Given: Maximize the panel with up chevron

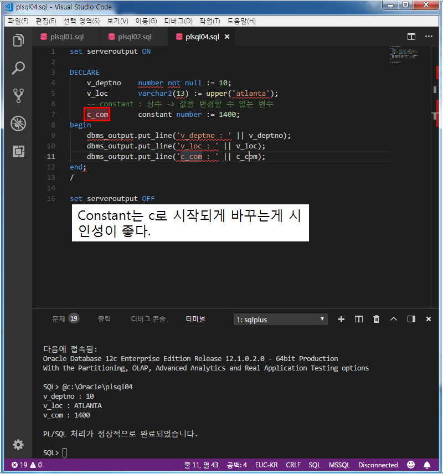Looking at the screenshot, I should [393, 319].
